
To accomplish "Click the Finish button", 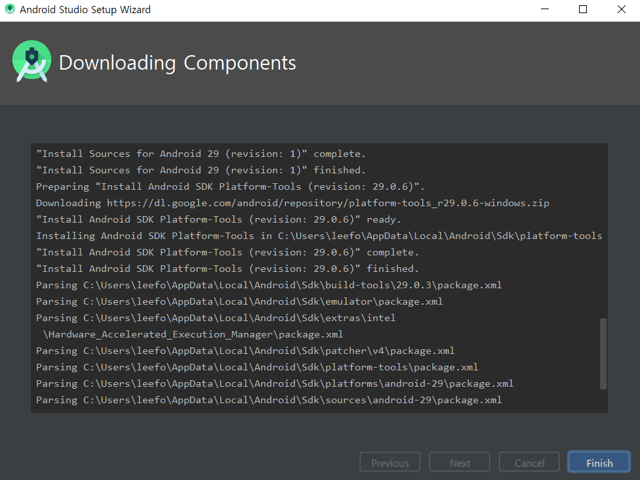I will click(599, 462).
